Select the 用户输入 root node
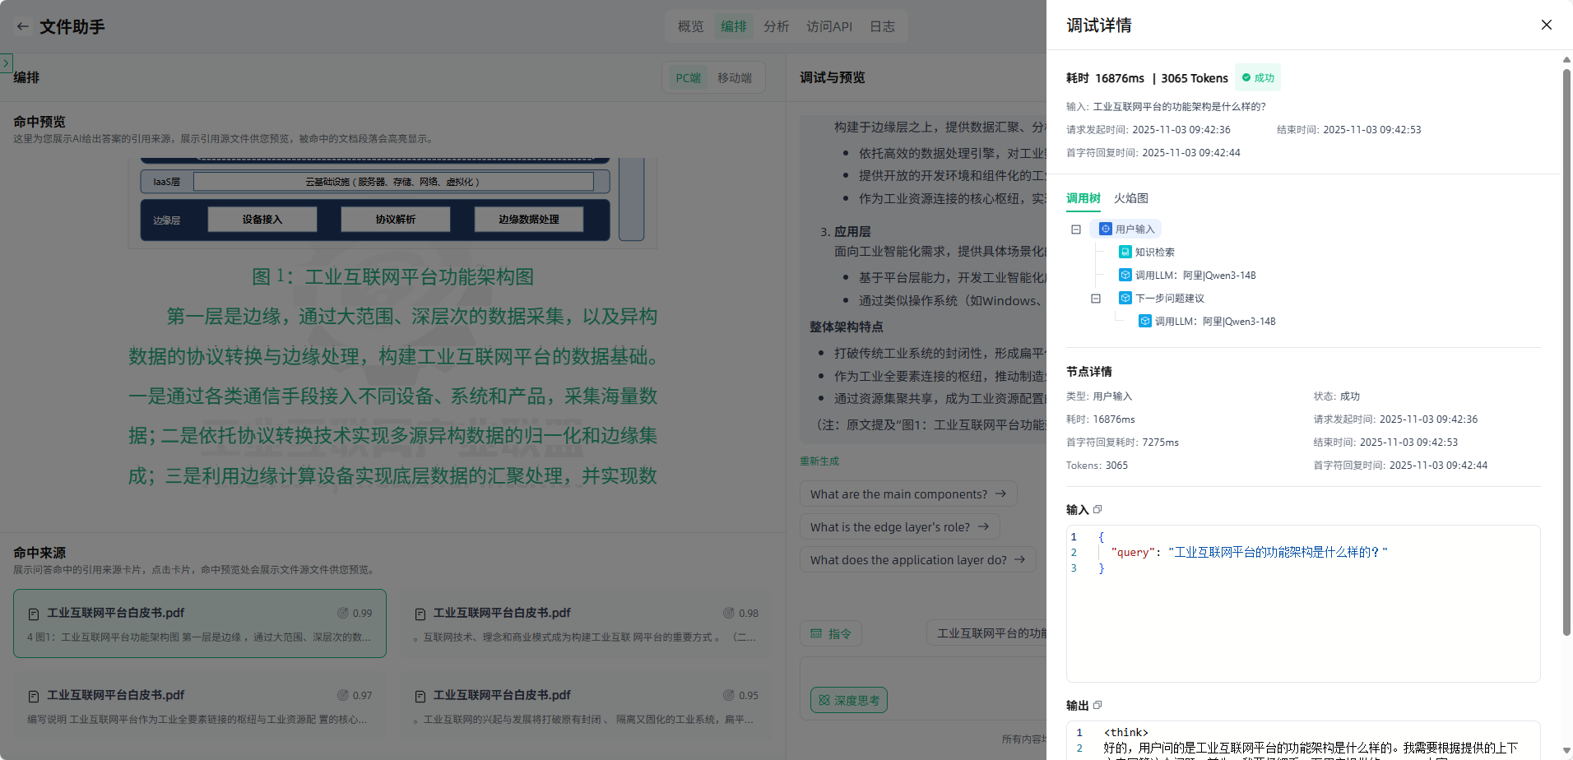Viewport: 1573px width, 760px height. pyautogui.click(x=1134, y=229)
